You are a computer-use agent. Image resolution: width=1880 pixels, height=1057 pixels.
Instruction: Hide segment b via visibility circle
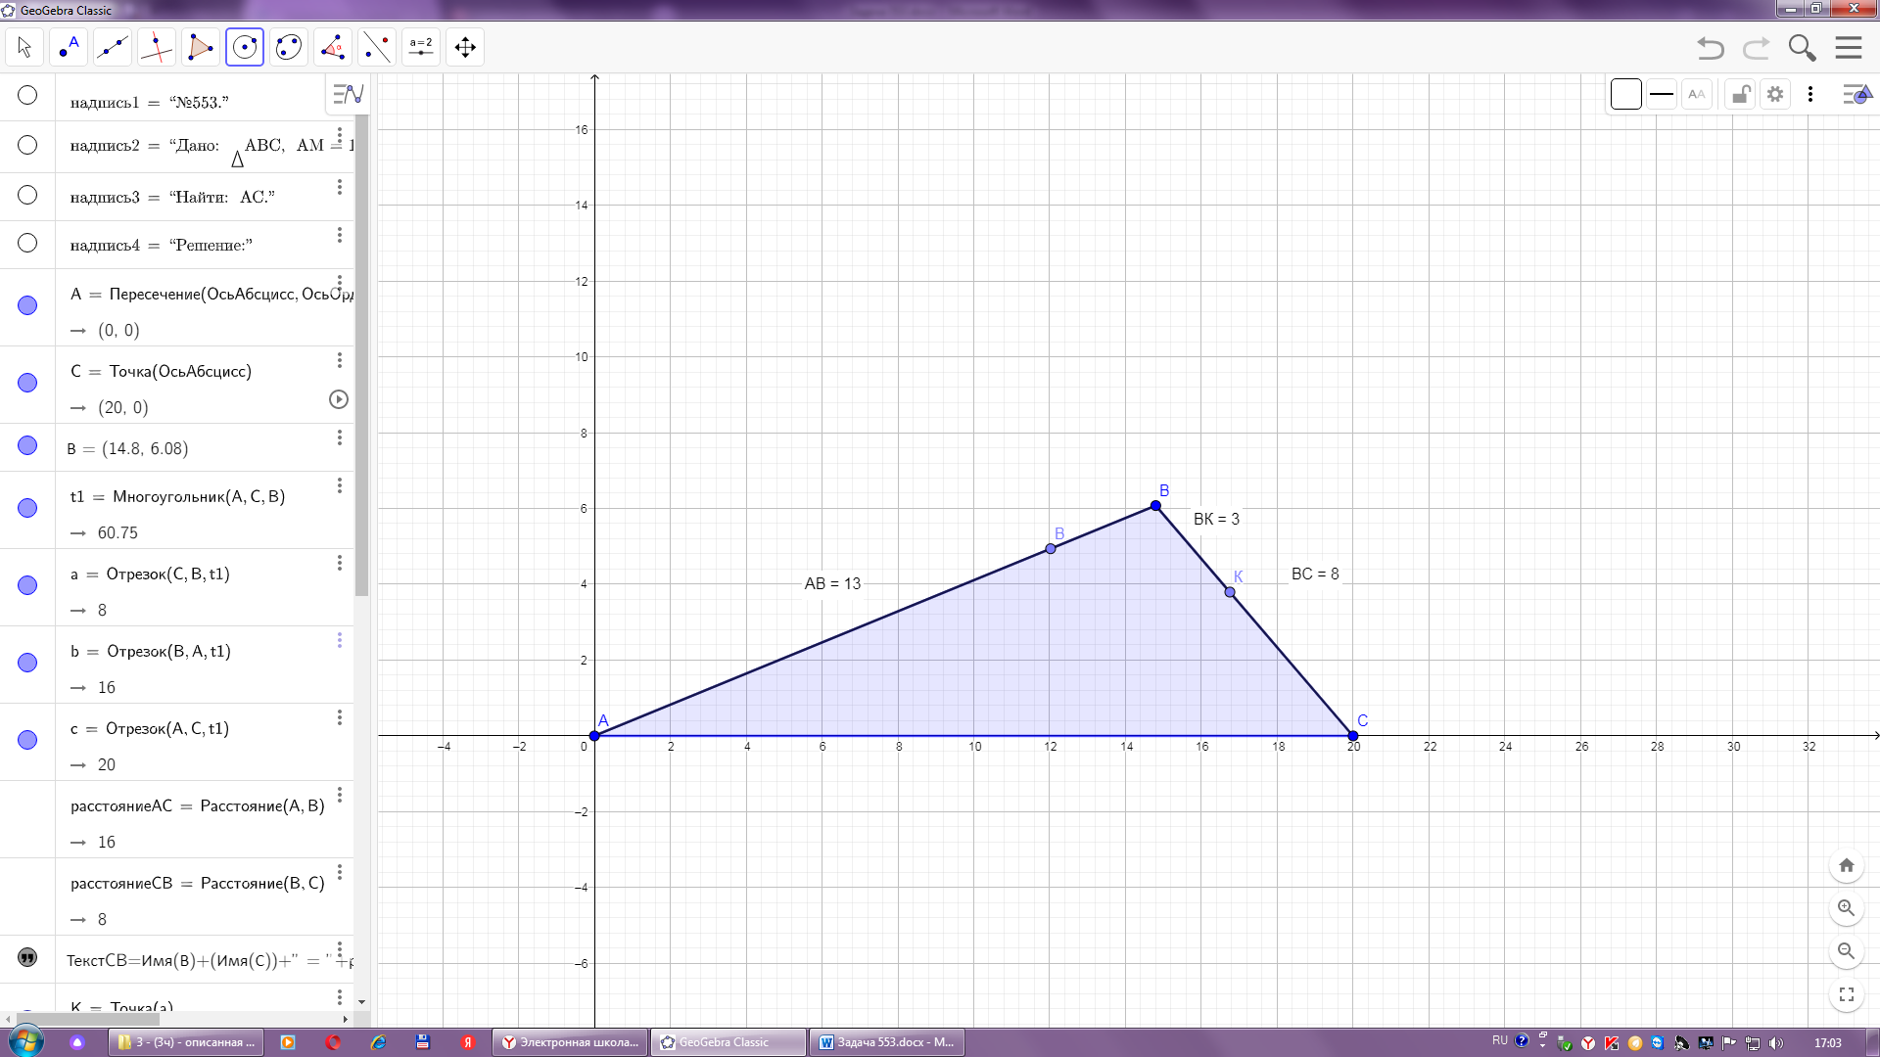[27, 663]
